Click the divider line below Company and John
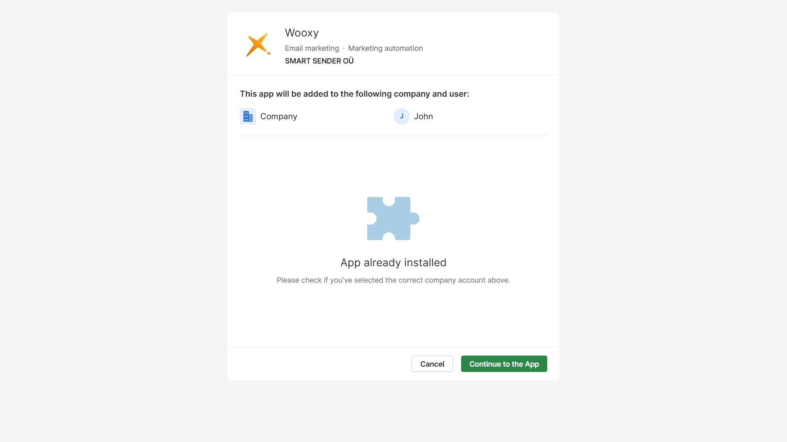787x442 pixels. 393,135
